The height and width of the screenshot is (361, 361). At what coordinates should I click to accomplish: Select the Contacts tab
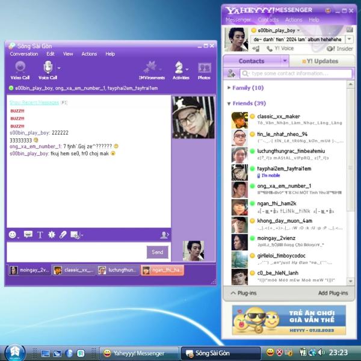point(251,61)
